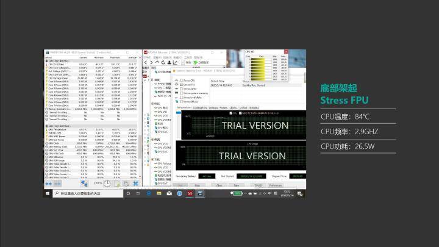
Task: Click the Stop button in stability test
Action: (x=197, y=185)
